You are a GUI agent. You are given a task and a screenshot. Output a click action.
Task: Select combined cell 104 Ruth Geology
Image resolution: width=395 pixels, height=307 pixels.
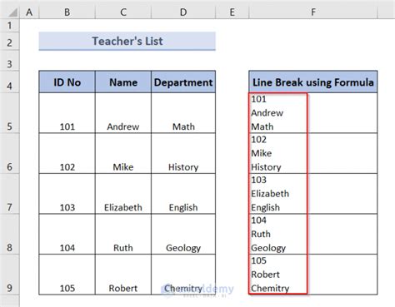point(313,234)
